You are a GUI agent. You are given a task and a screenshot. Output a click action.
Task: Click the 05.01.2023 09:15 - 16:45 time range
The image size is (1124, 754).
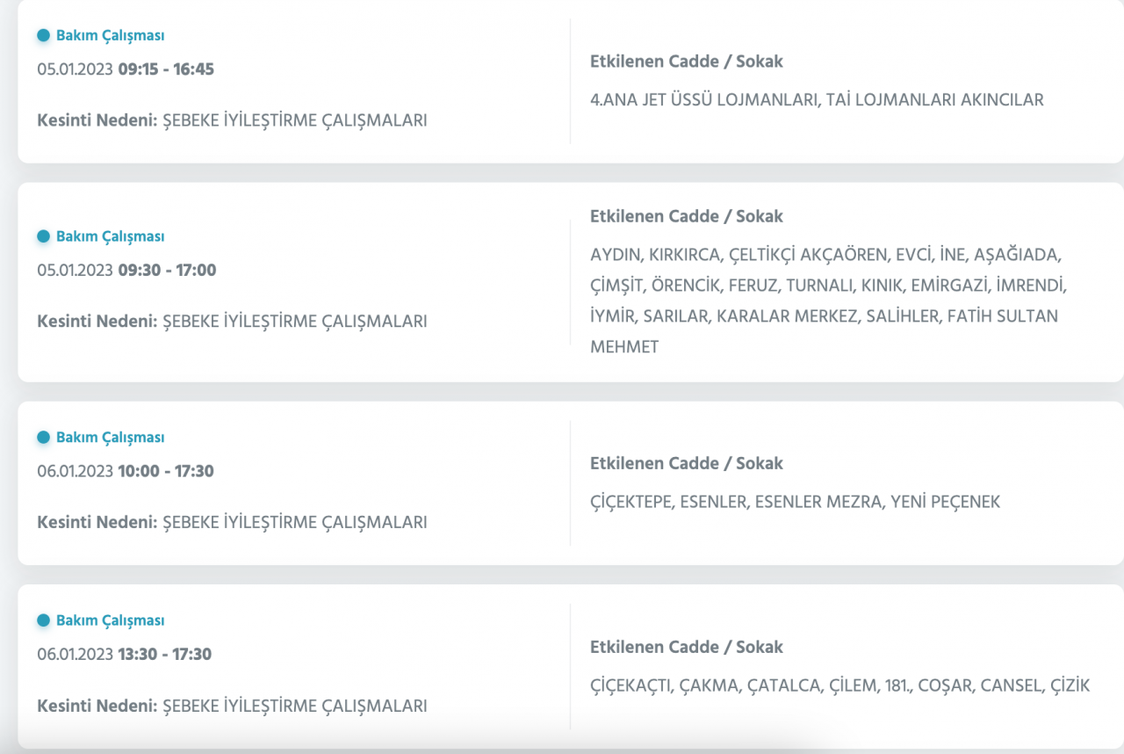pyautogui.click(x=126, y=69)
